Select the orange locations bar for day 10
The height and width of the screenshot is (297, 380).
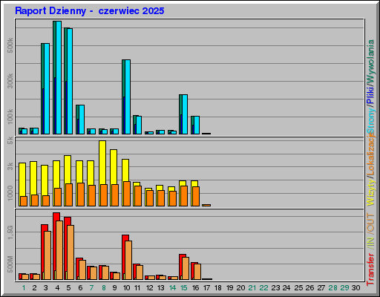tap(127, 194)
